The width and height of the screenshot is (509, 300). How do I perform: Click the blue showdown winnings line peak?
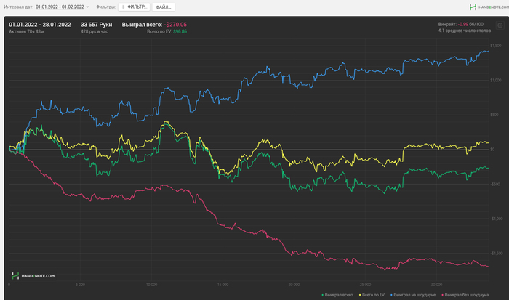tap(487, 51)
